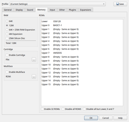Browse for a cartridge file
Screen dimensions: 129x122
(x=34, y=60)
